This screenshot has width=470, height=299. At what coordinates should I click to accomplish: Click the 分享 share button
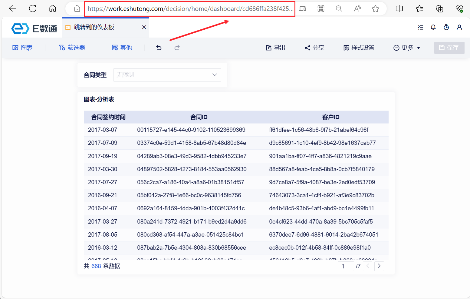[x=314, y=48]
